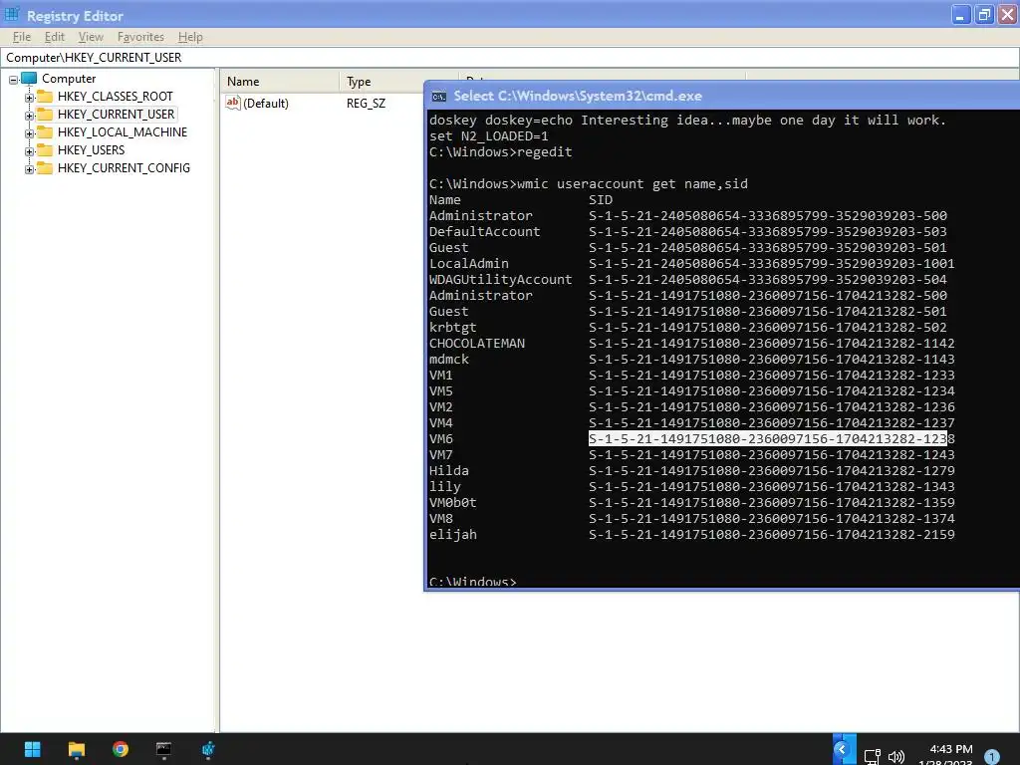The height and width of the screenshot is (765, 1020).
Task: Expand HKEY_LOCAL_MACHINE node
Action: [x=29, y=133]
